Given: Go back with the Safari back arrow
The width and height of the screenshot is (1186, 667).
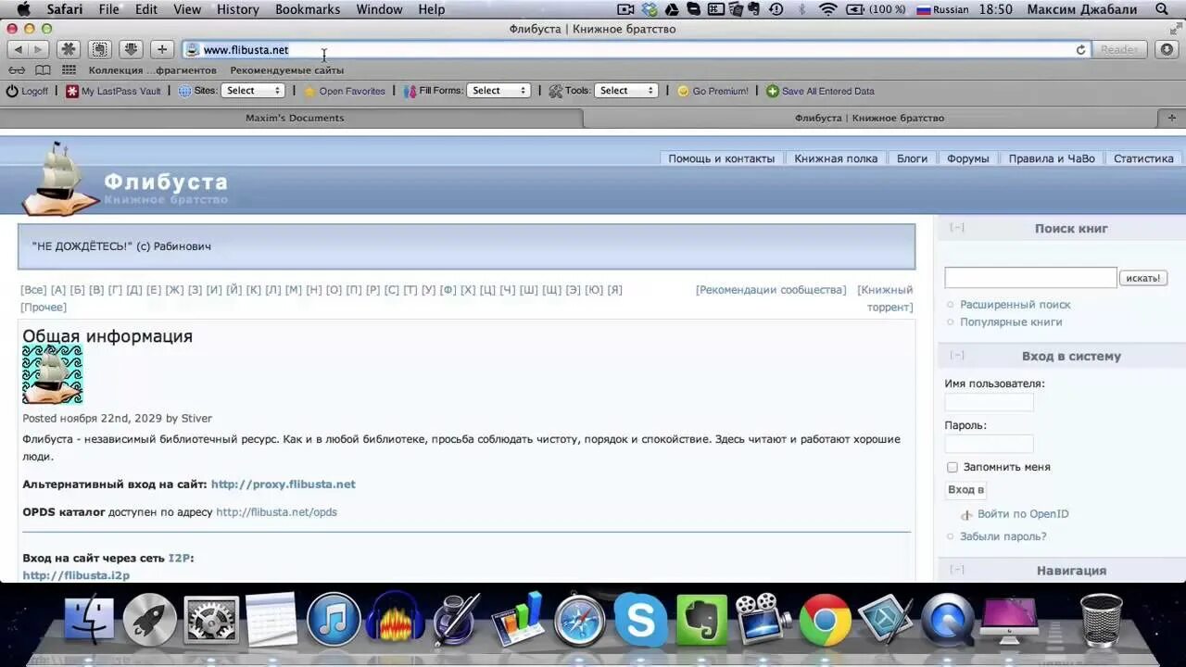Looking at the screenshot, I should (18, 49).
